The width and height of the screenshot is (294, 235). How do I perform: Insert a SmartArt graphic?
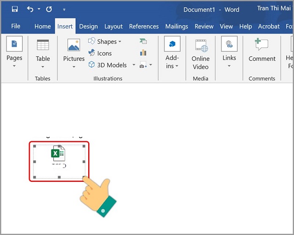(x=143, y=41)
